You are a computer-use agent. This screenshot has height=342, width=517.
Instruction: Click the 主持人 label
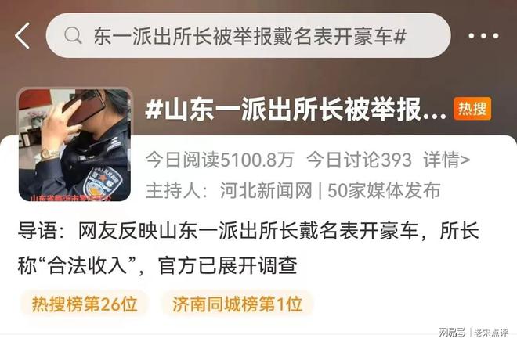tap(173, 190)
